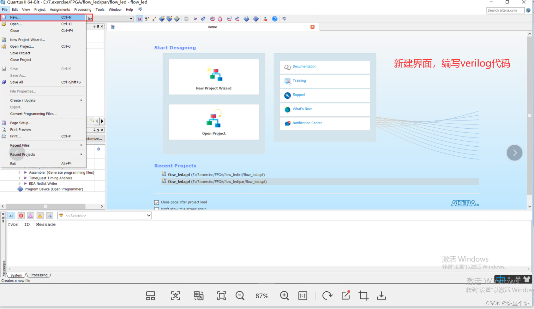Open the What's New link
Image resolution: width=534 pixels, height=309 pixels.
tap(302, 109)
